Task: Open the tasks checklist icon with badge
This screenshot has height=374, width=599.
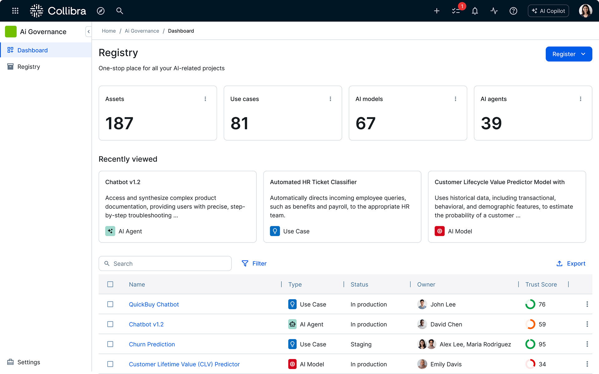Action: (x=456, y=11)
